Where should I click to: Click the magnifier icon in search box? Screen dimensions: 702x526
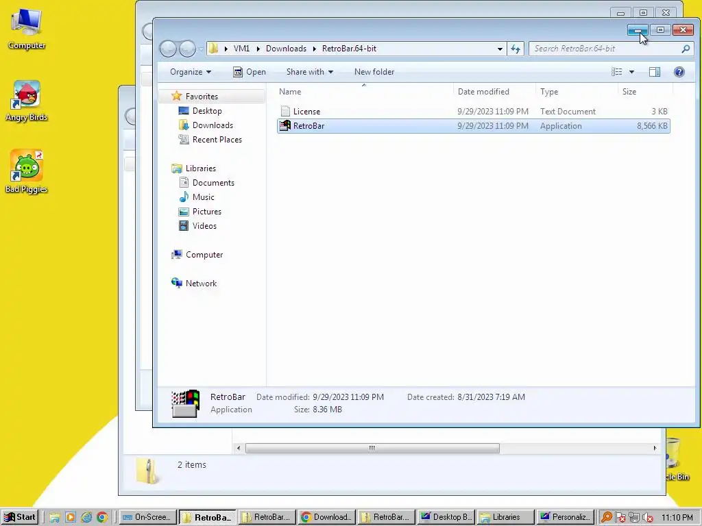(x=686, y=49)
